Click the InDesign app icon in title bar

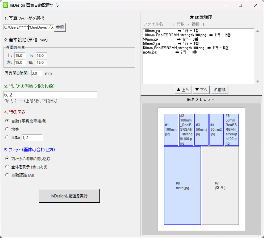5,5
